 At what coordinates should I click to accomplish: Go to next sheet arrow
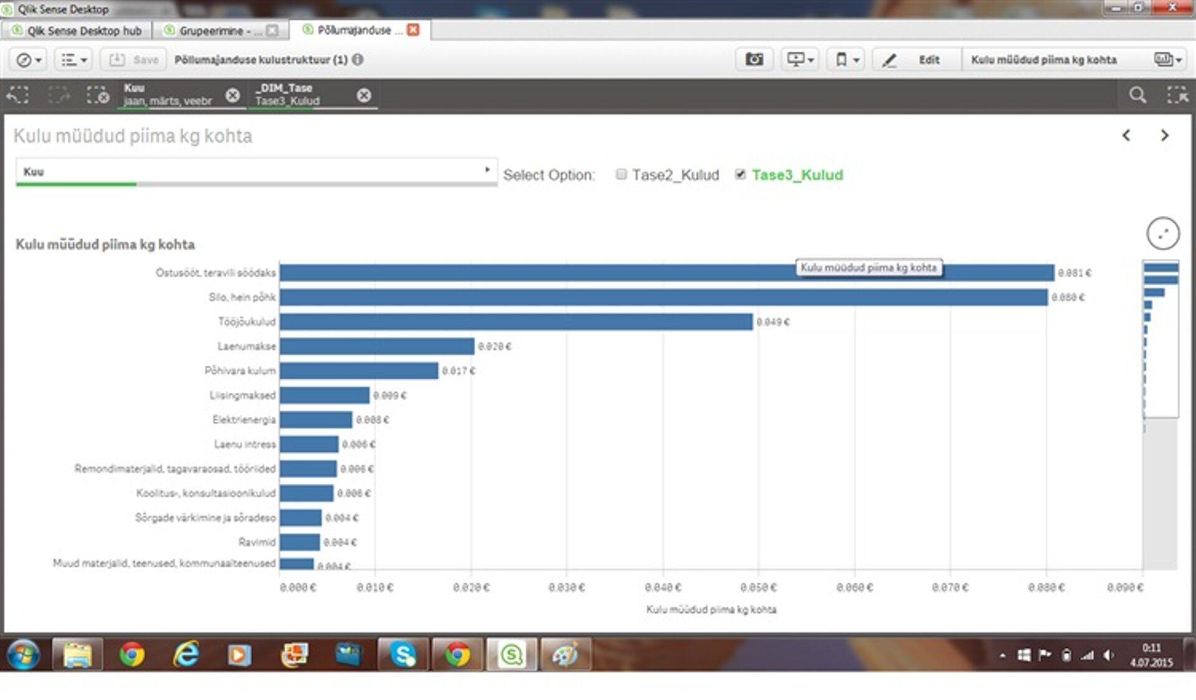1164,136
